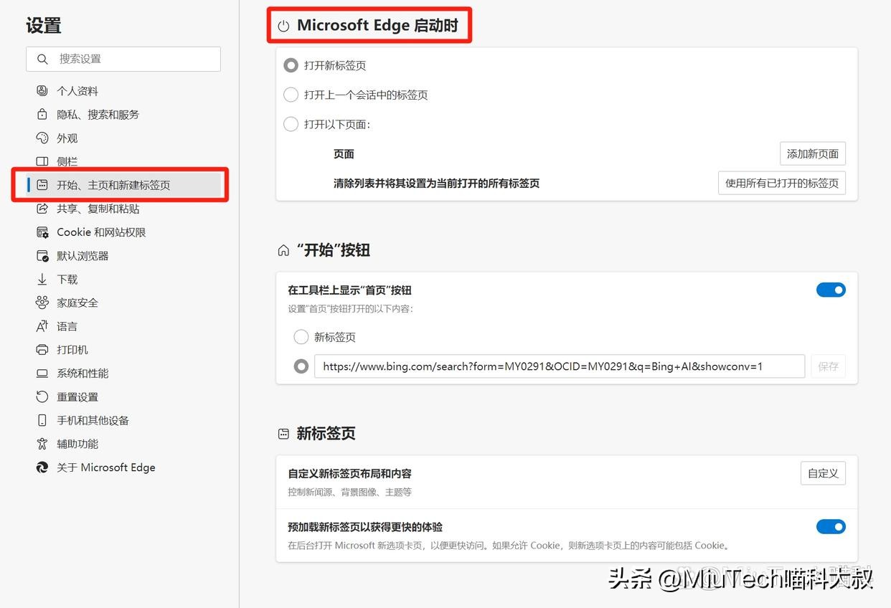Select 打开上一个会话中的标签页 option
This screenshot has height=608, width=891.
pos(291,95)
